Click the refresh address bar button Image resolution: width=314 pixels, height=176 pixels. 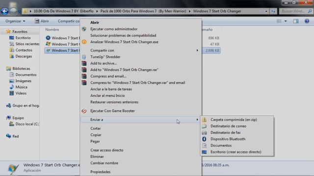(x=273, y=11)
